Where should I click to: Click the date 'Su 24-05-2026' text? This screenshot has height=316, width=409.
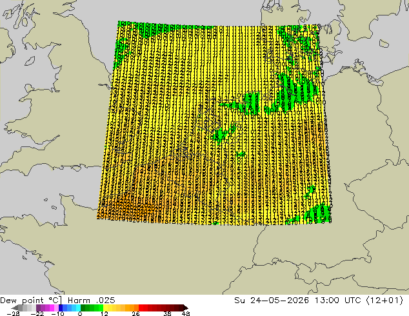click(272, 300)
